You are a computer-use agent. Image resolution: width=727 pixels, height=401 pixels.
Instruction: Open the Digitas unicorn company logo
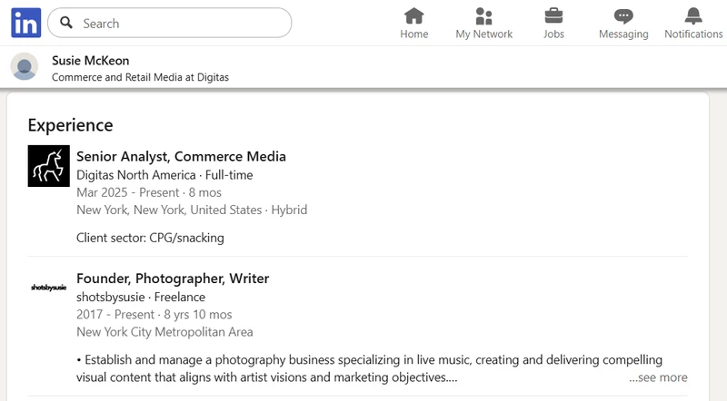(x=49, y=165)
